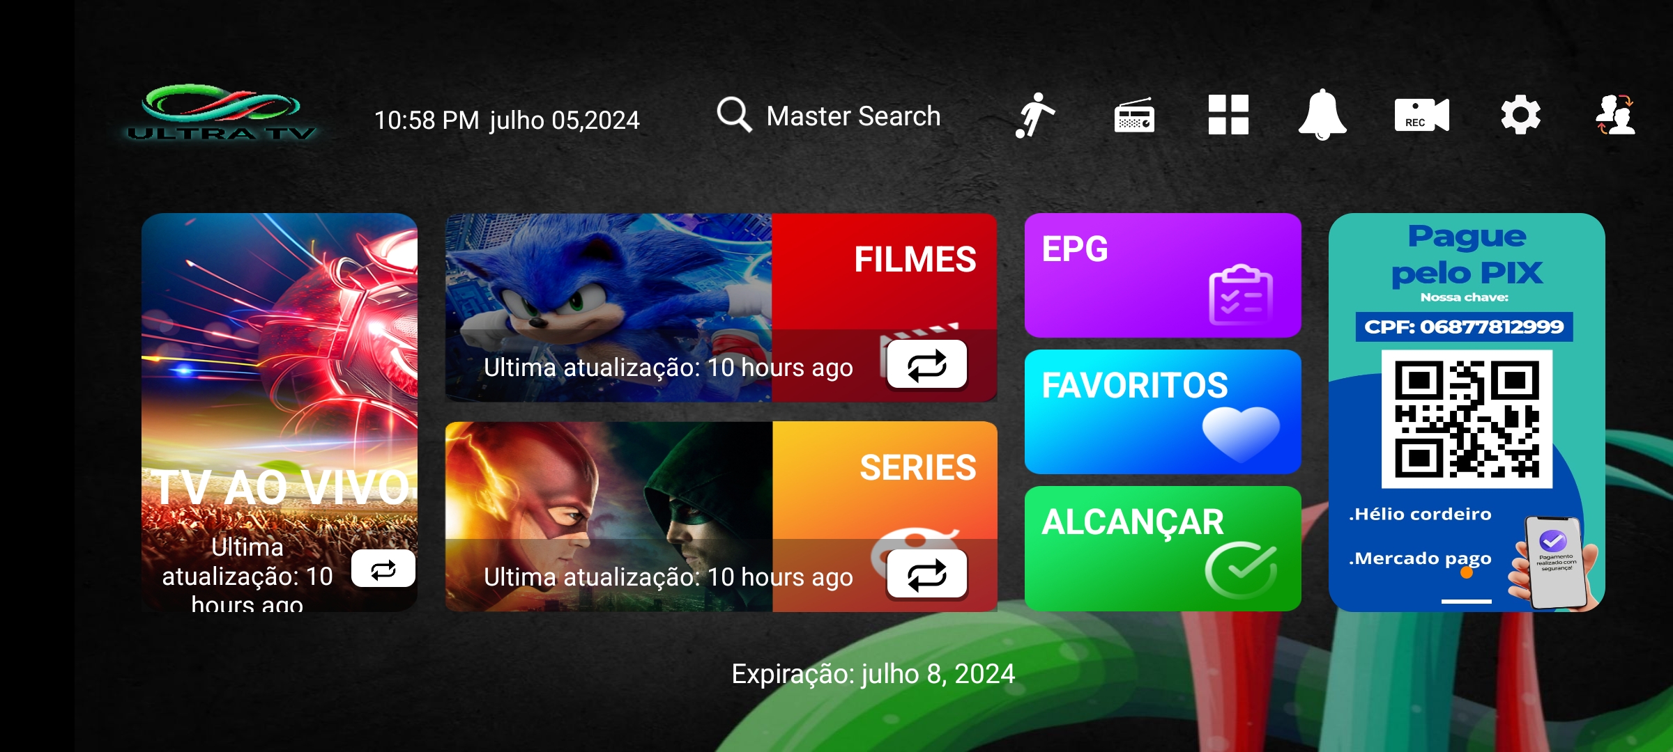Click the Master Search field text
Screen dimensions: 1673x752
(854, 116)
